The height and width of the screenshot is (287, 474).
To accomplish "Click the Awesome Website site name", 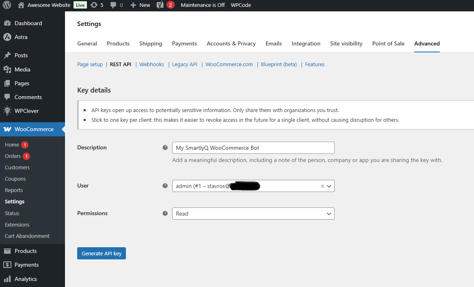I will tap(49, 5).
